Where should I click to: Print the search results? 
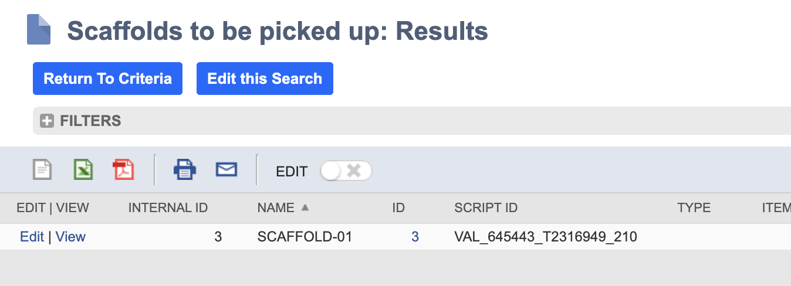point(184,170)
